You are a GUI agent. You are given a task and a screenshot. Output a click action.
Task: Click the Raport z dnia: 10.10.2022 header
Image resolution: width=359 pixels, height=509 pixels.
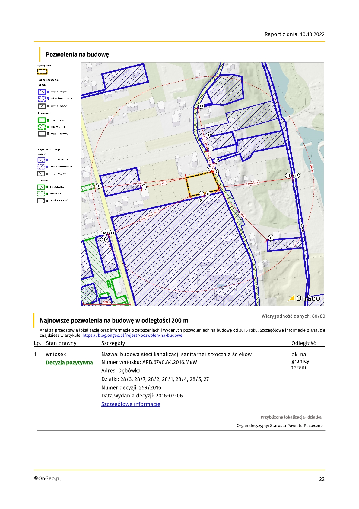coord(294,34)
